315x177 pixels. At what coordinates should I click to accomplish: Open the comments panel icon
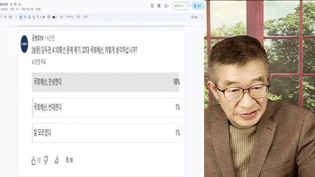click(158, 6)
